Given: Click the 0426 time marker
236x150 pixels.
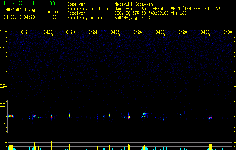Looking at the screenshot, I should pos(138,32).
